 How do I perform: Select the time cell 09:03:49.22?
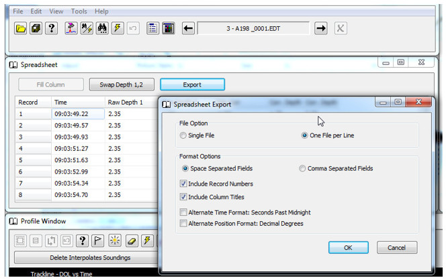coord(78,114)
